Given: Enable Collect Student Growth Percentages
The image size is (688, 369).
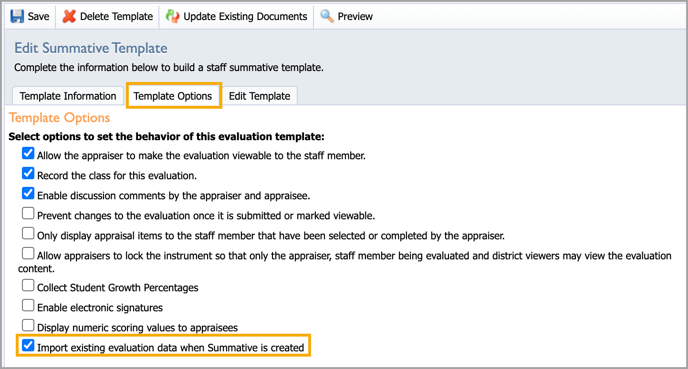Looking at the screenshot, I should 29,285.
